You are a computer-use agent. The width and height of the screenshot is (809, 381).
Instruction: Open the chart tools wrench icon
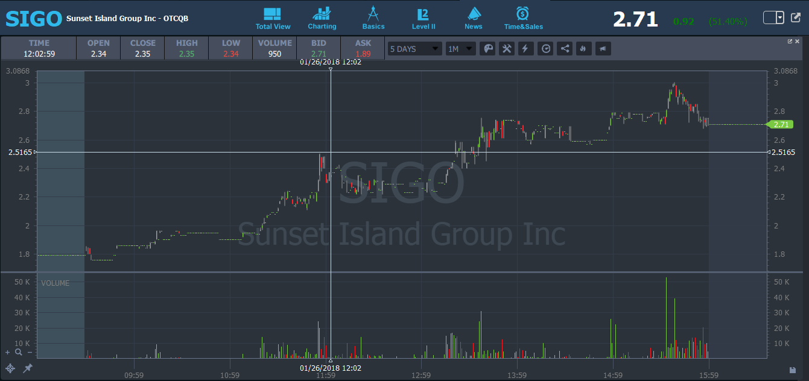click(x=507, y=49)
